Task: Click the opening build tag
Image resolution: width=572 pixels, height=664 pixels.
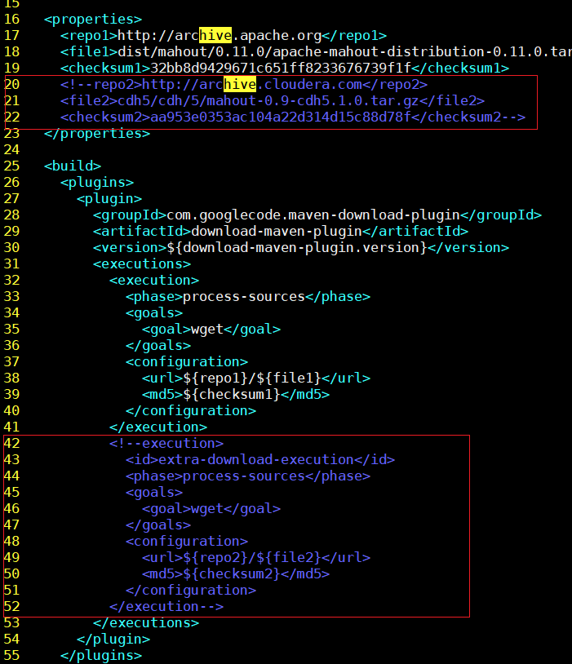Action: click(x=73, y=166)
